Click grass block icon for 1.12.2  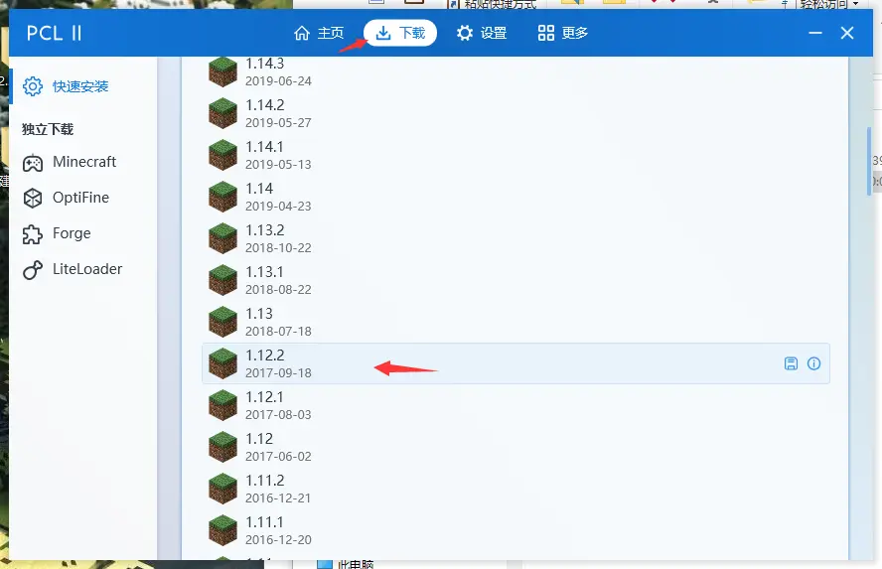coord(222,363)
